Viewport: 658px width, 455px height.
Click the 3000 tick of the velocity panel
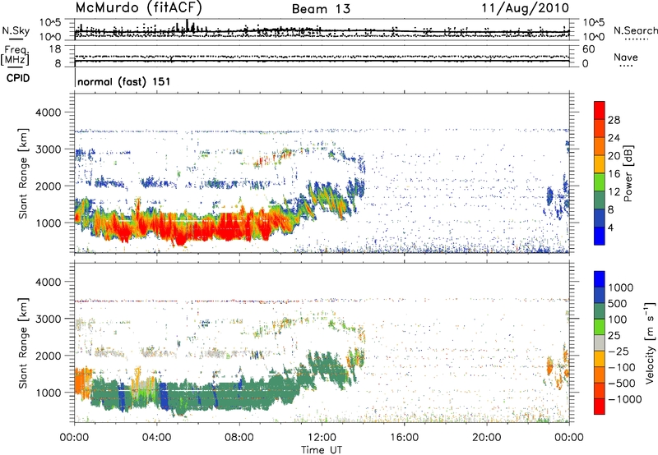coord(49,319)
